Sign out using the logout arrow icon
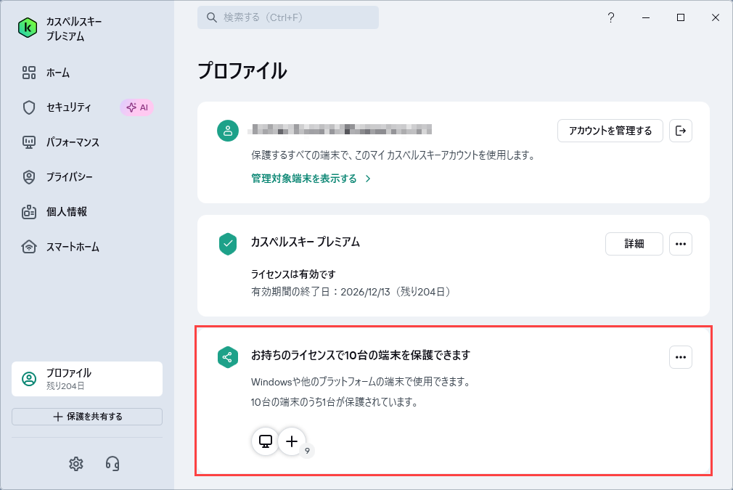Screen dimensions: 733x490 681,131
